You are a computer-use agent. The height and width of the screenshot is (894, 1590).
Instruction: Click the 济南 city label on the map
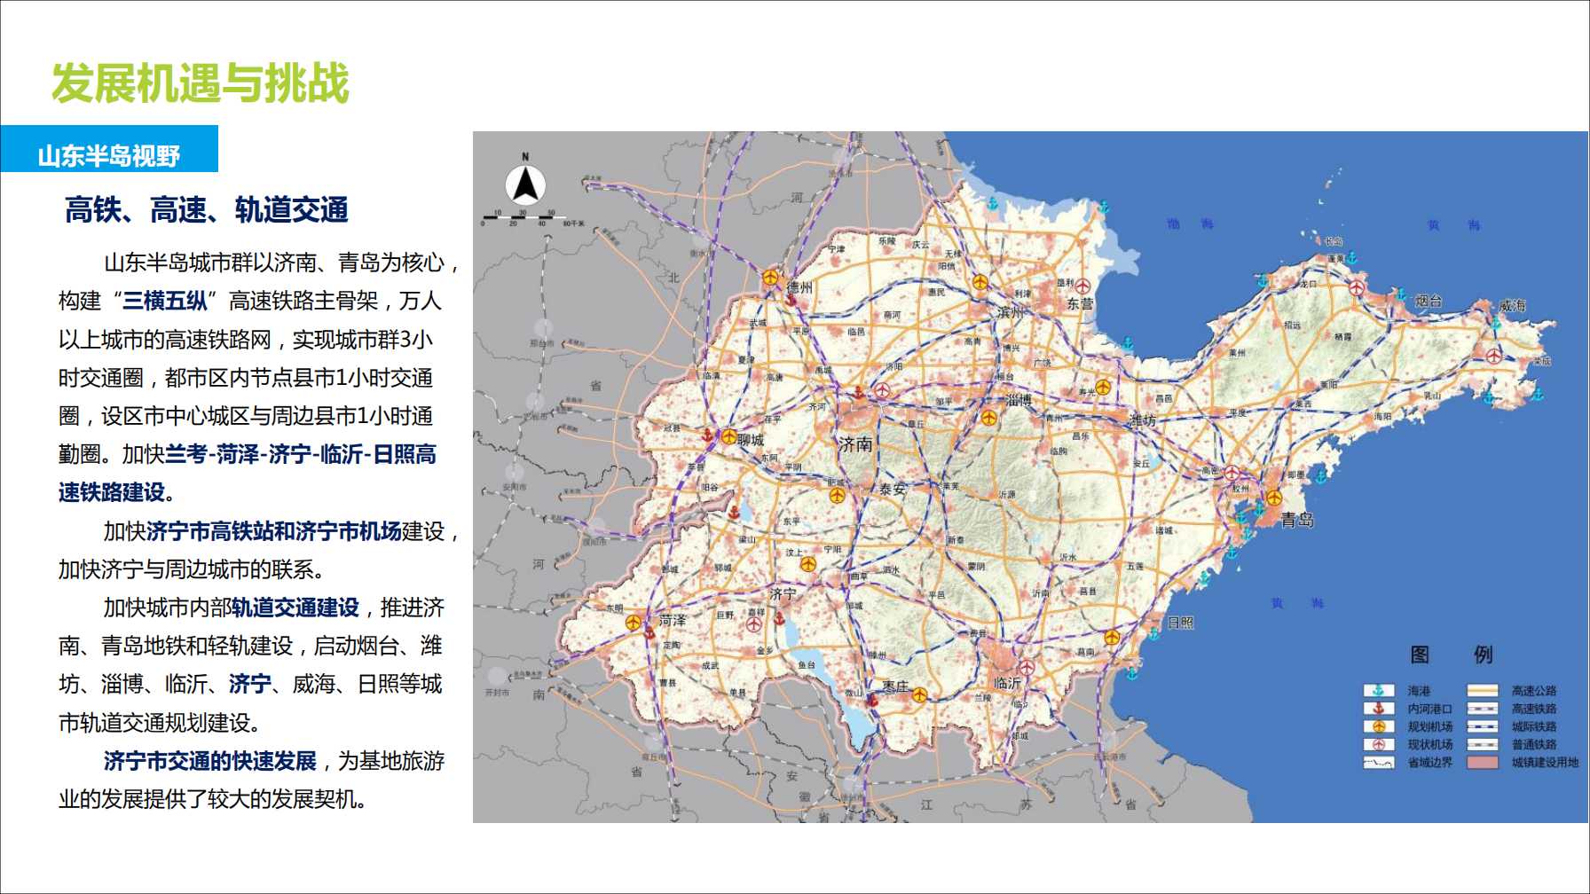[x=855, y=444]
